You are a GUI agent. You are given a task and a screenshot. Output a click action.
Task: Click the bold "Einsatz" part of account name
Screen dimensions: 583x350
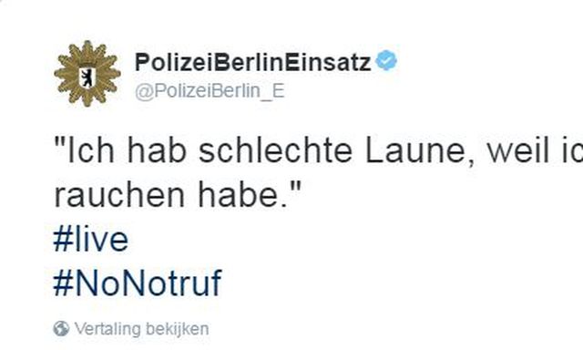(x=329, y=62)
